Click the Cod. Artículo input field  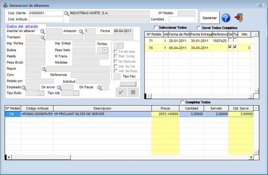[46, 19]
